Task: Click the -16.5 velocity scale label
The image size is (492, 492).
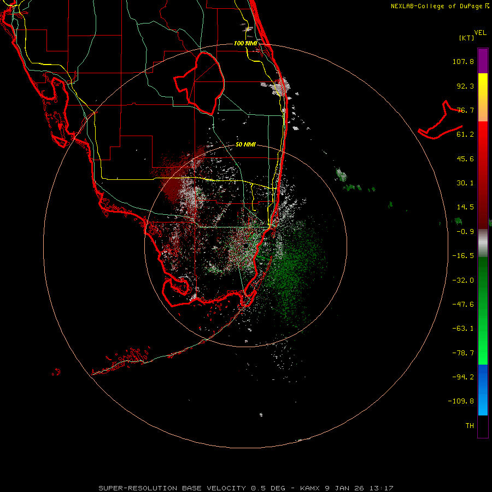Action: (x=463, y=256)
